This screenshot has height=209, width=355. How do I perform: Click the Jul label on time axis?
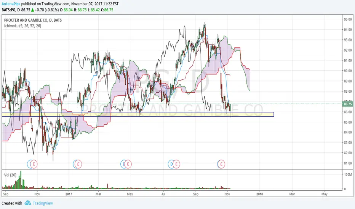(x=163, y=194)
